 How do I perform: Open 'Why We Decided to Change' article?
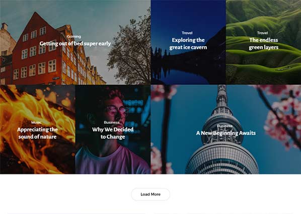[x=113, y=133]
